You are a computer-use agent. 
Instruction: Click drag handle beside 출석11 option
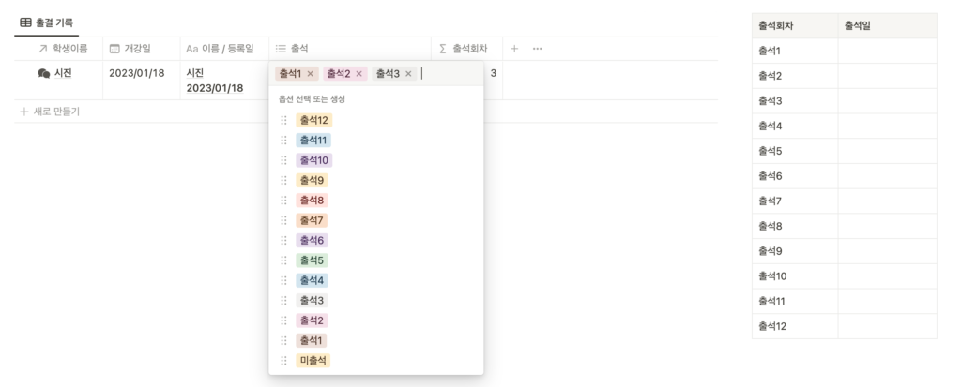(283, 141)
